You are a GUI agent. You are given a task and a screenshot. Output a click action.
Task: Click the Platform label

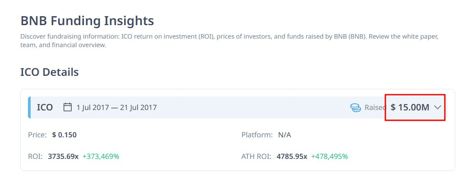(257, 135)
